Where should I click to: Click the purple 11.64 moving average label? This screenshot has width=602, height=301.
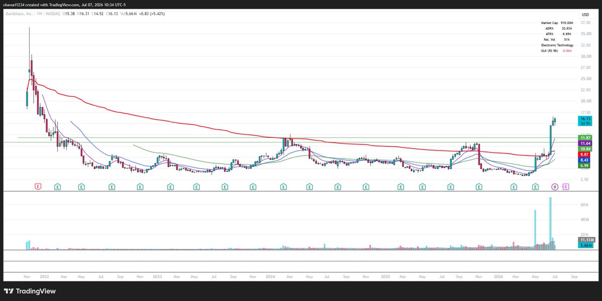[x=585, y=143]
